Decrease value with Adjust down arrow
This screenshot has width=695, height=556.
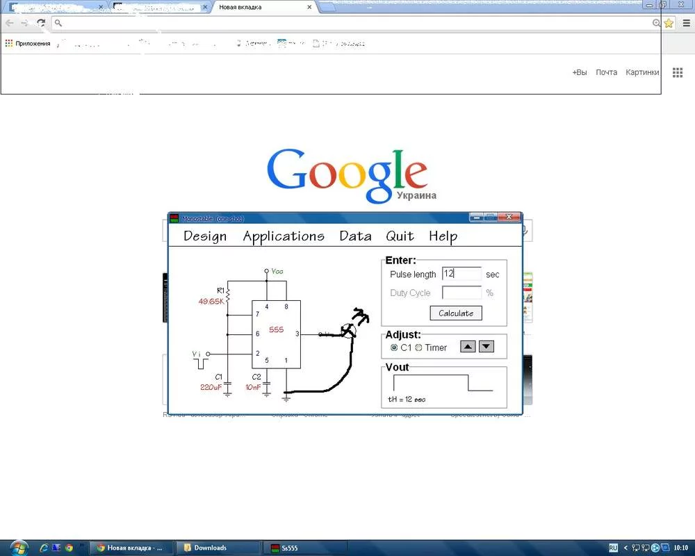point(486,347)
